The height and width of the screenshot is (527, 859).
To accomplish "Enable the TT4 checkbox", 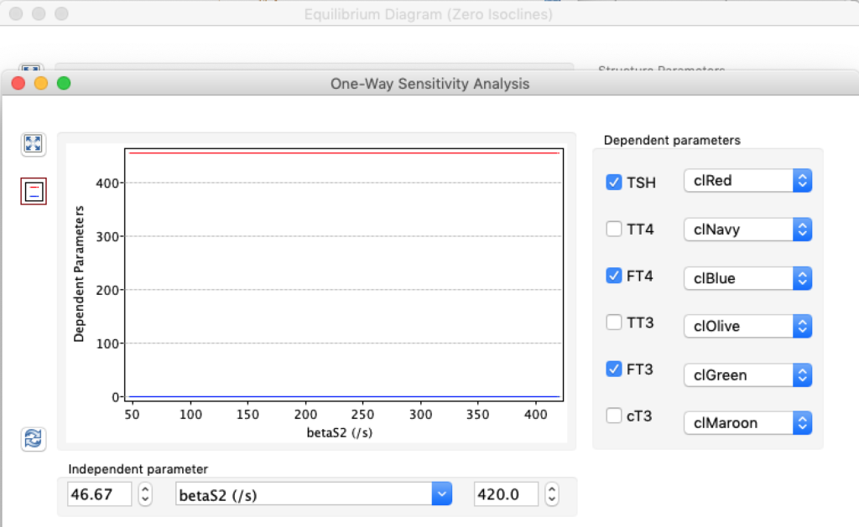I will coord(613,229).
